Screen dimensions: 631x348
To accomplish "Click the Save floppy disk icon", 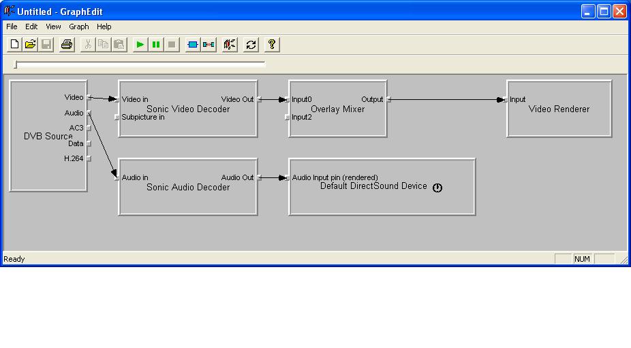I will coord(47,45).
